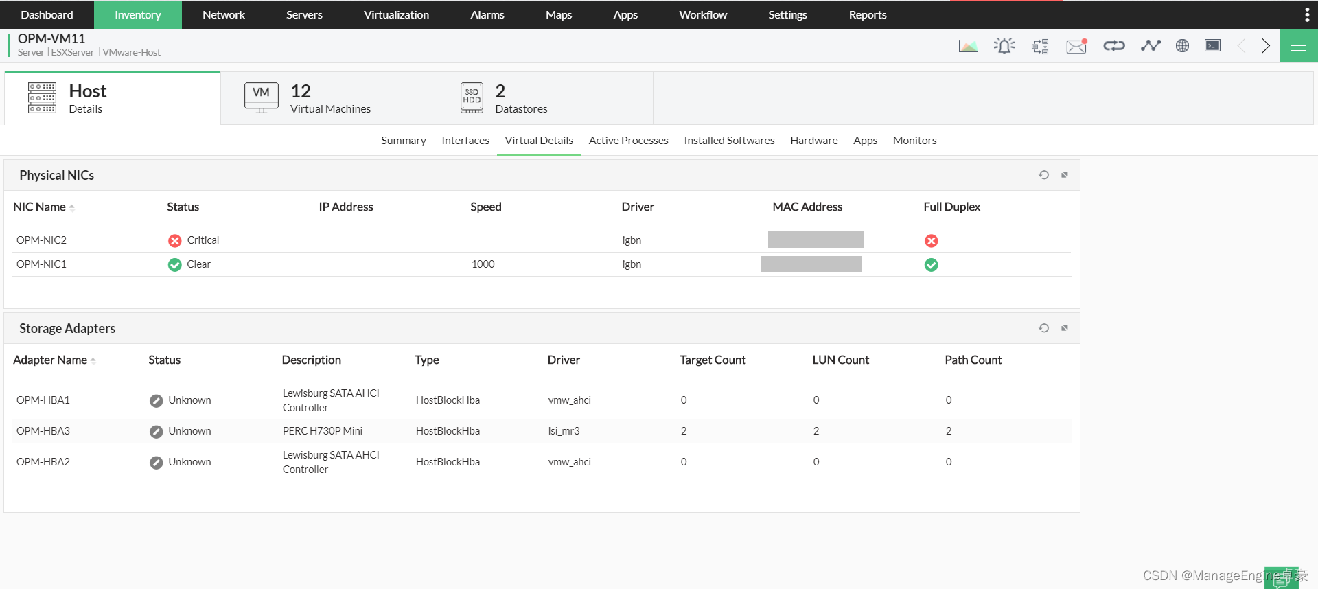The height and width of the screenshot is (589, 1318).
Task: Go to the previous device arrow
Action: 1241,46
